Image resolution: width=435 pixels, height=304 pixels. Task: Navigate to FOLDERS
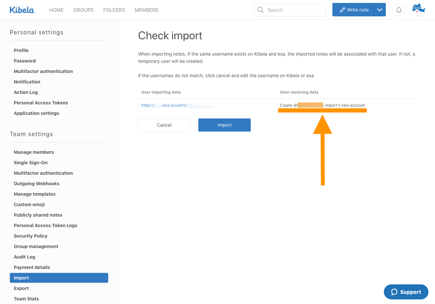[114, 10]
